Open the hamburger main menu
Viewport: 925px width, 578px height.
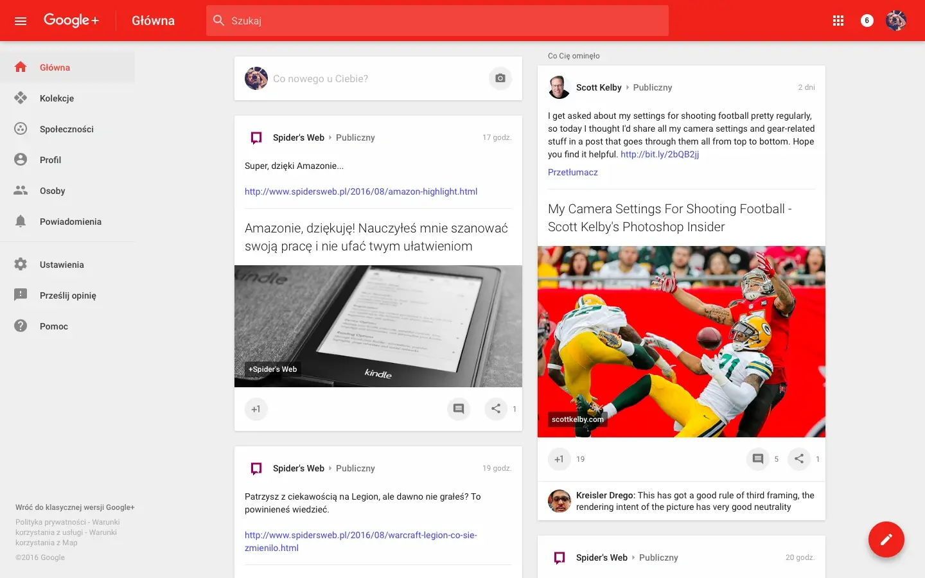pos(21,21)
